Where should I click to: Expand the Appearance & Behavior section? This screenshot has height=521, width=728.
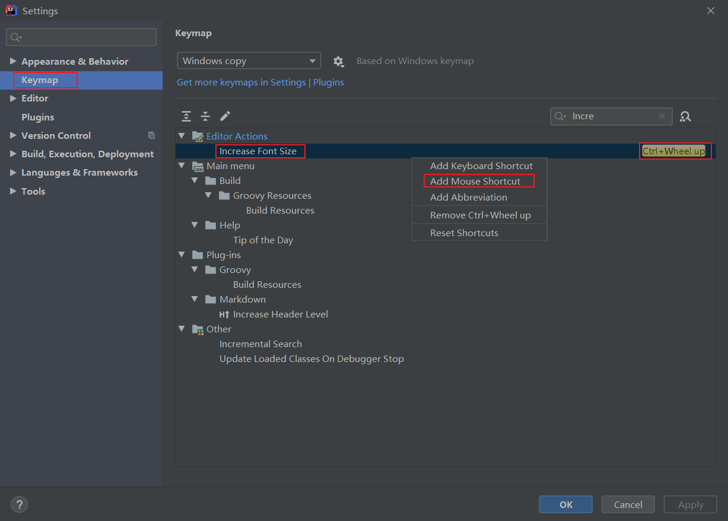click(13, 61)
